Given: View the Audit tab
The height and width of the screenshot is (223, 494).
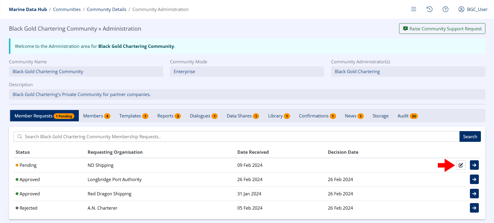Looking at the screenshot, I should point(407,116).
